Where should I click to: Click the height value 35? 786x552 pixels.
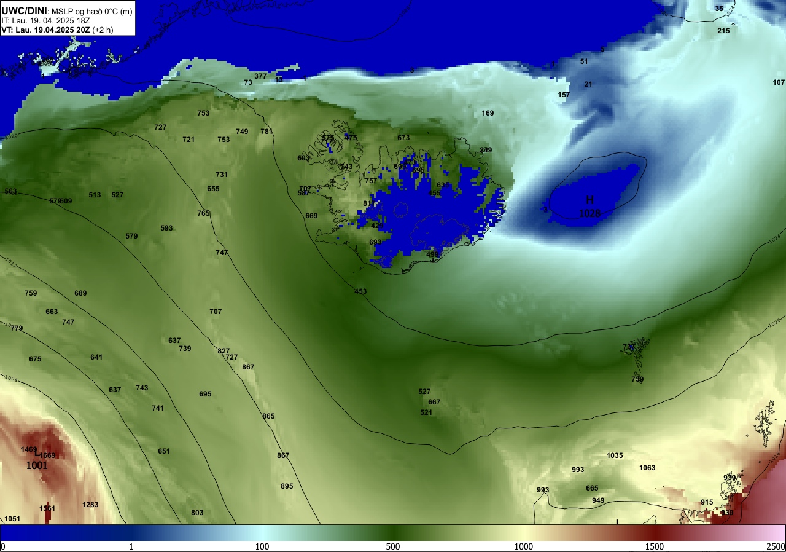[x=719, y=9]
